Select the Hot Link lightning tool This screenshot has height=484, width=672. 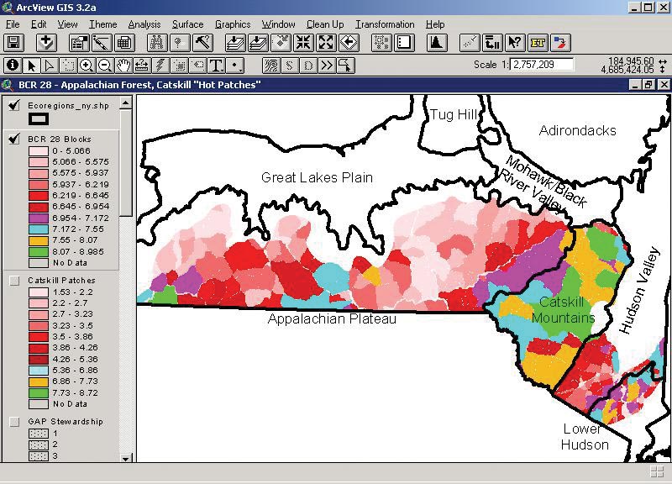[160, 66]
